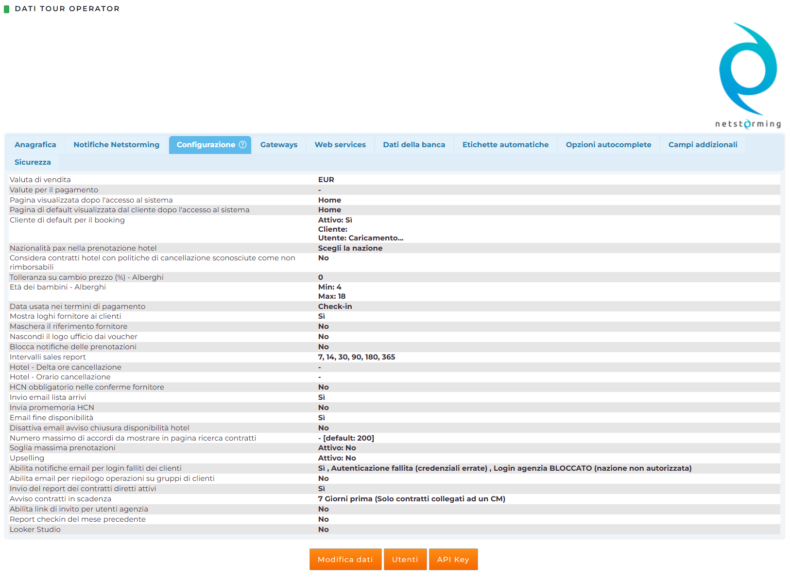
Task: Click the Utenti button
Action: tap(405, 560)
